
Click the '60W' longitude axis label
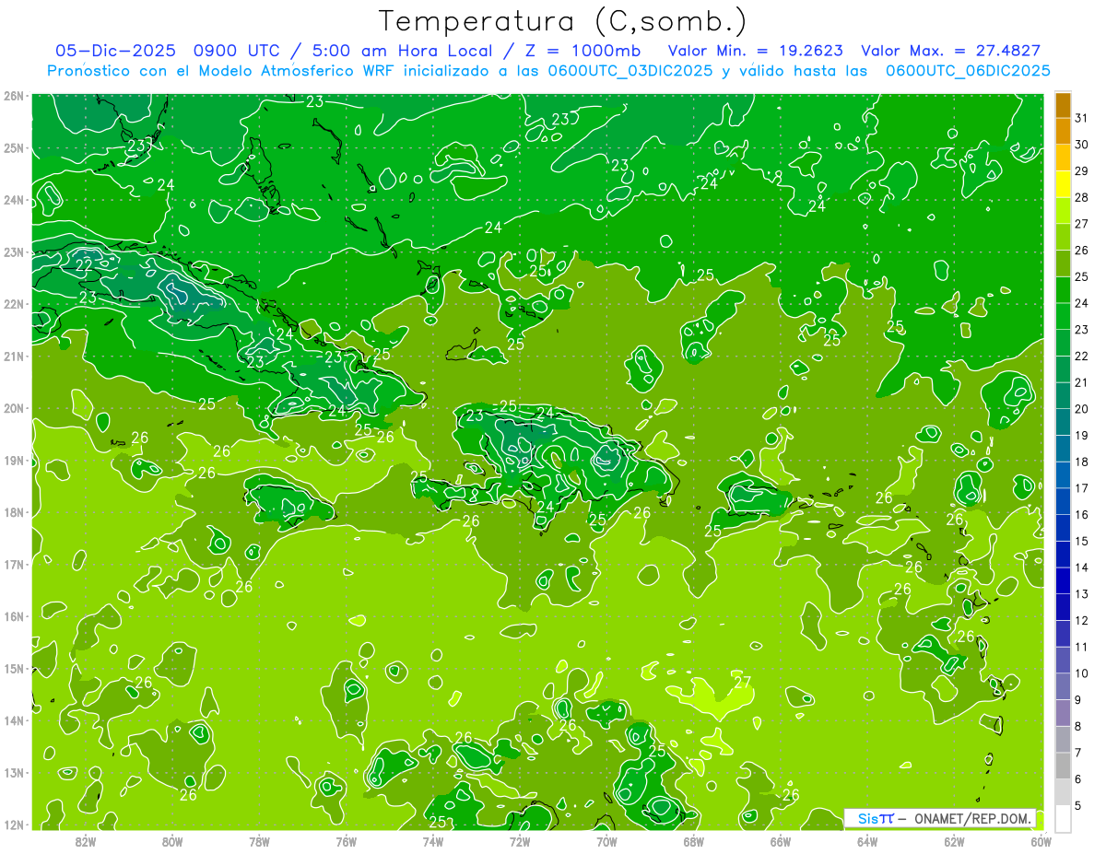pos(1041,841)
